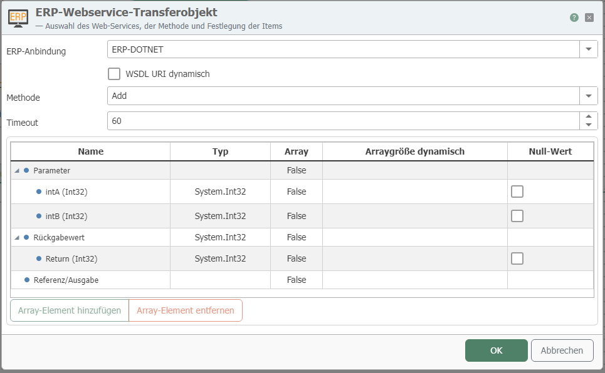The height and width of the screenshot is (373, 605).
Task: Toggle Null-Wert checkbox for intA row
Action: tap(517, 192)
